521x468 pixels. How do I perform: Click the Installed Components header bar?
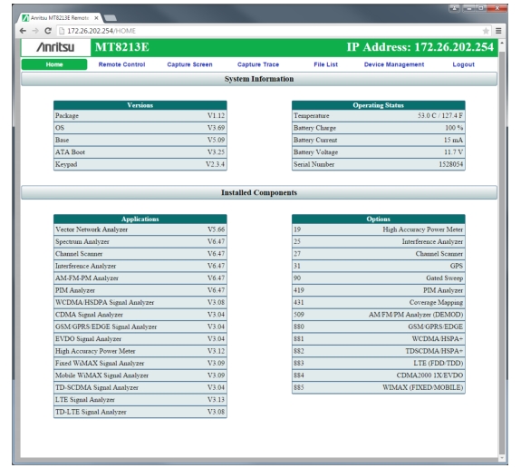pyautogui.click(x=259, y=192)
